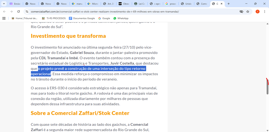
Task: View site information icon in address bar
Action: point(27,12)
